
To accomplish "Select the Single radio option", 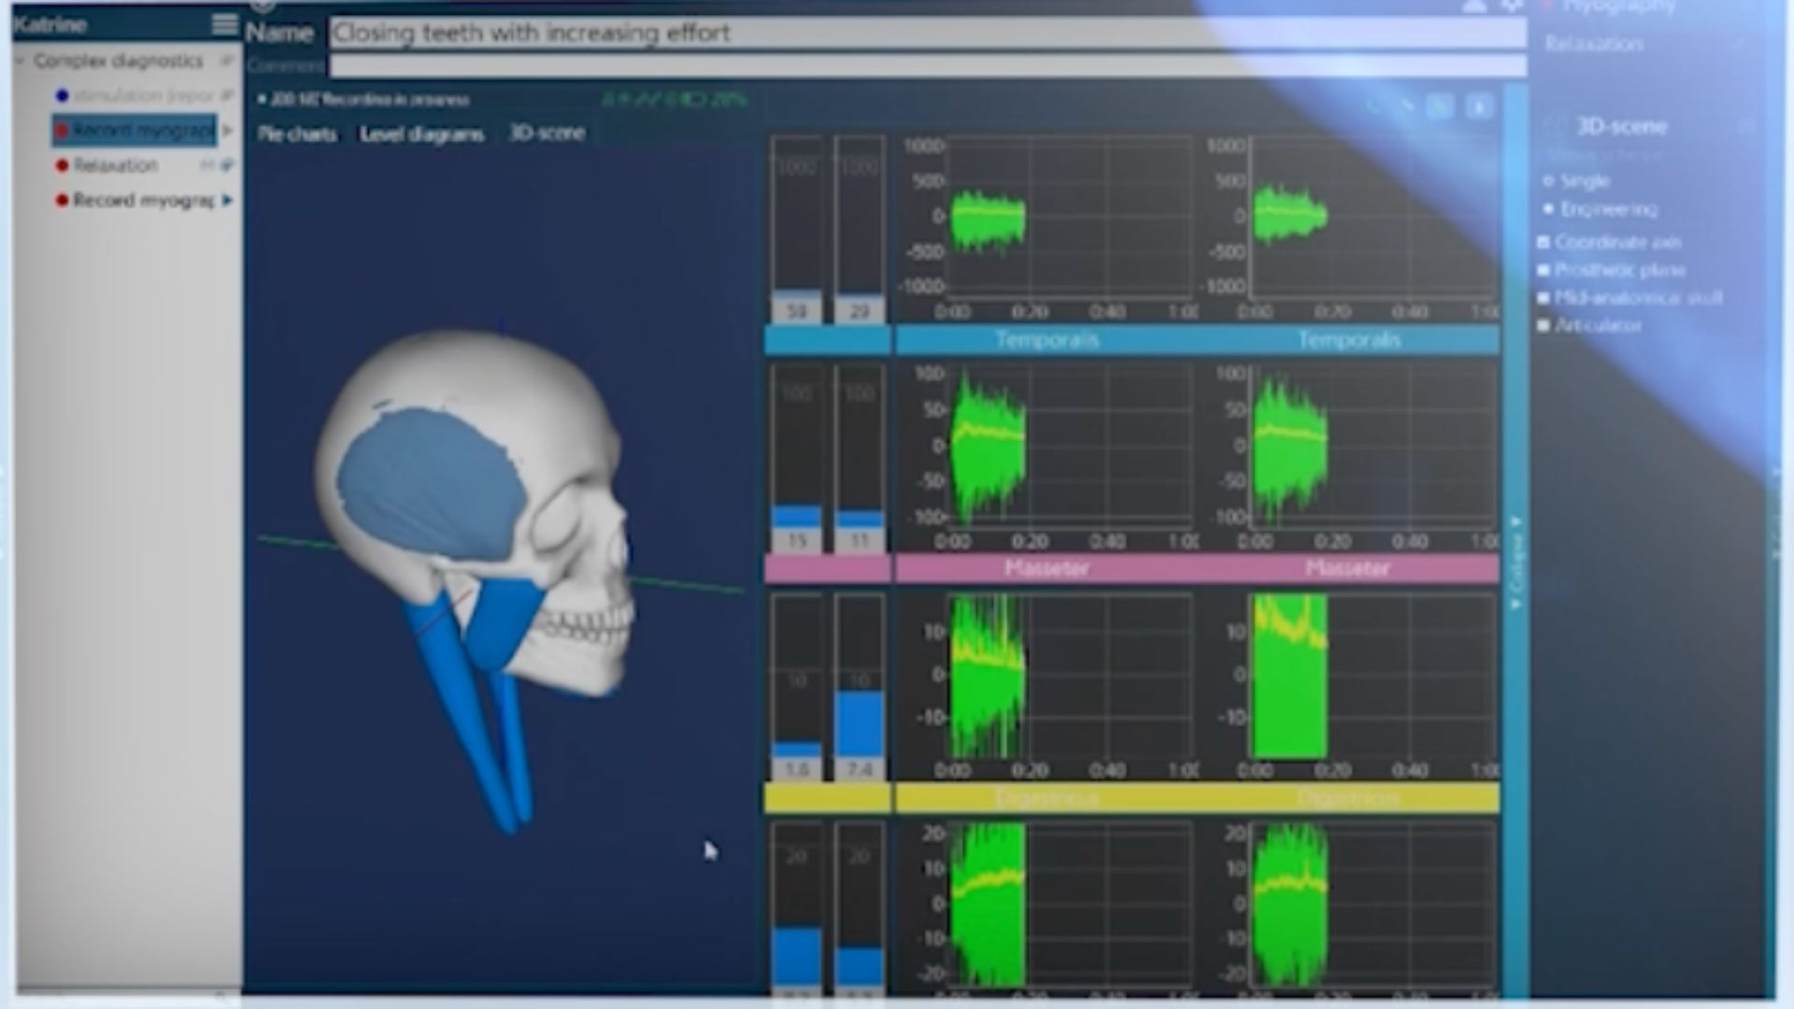I will 1548,181.
